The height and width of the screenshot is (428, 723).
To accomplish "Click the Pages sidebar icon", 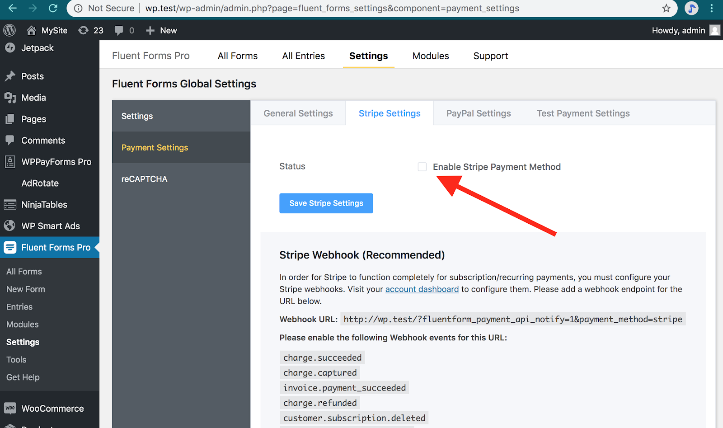I will (10, 119).
